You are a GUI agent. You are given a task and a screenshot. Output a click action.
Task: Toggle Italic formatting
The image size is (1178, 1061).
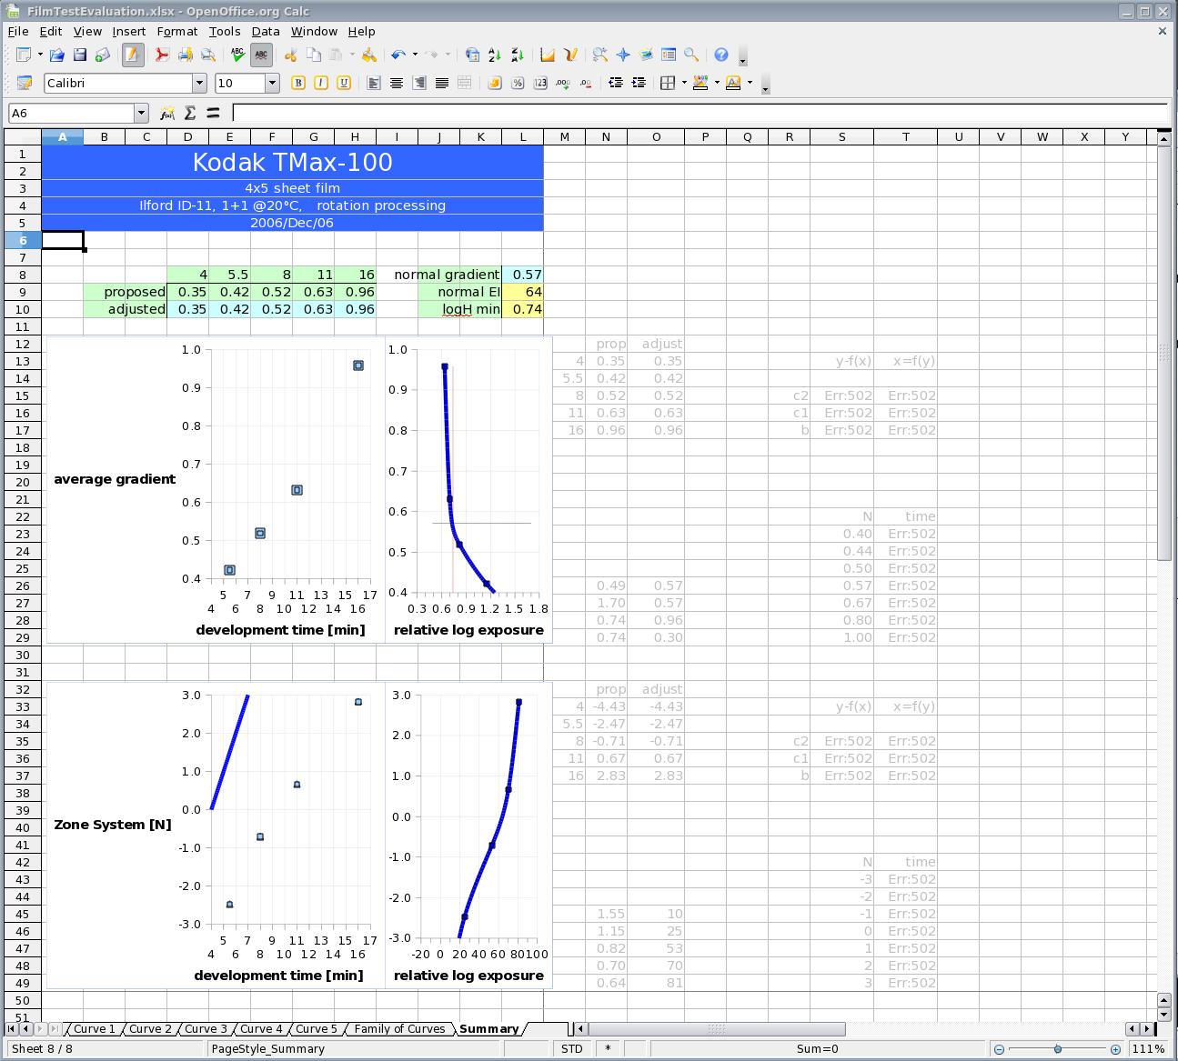pos(321,83)
